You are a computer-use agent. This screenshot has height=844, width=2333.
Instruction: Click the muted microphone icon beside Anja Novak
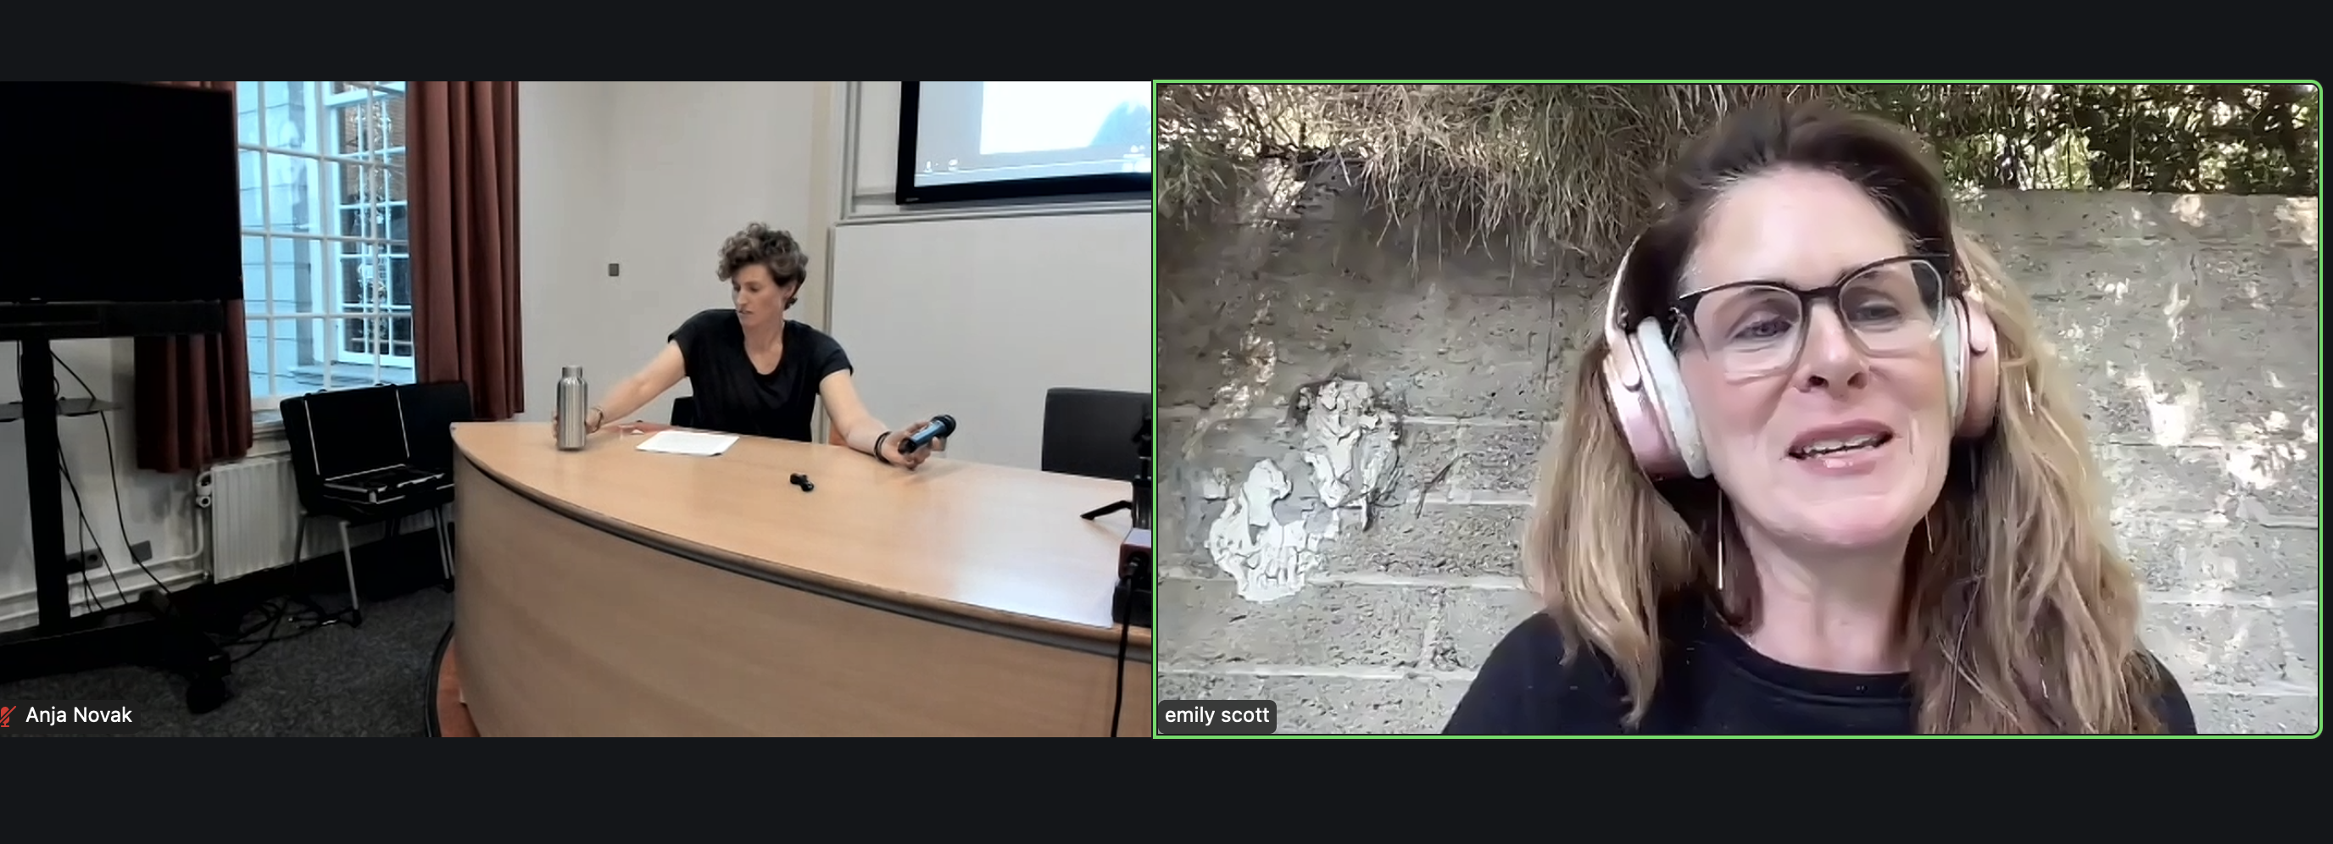pos(8,716)
